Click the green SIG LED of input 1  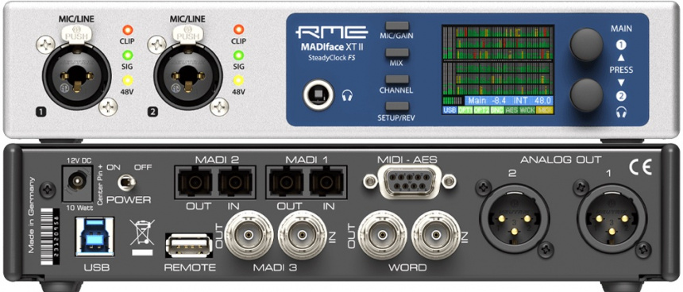(127, 56)
